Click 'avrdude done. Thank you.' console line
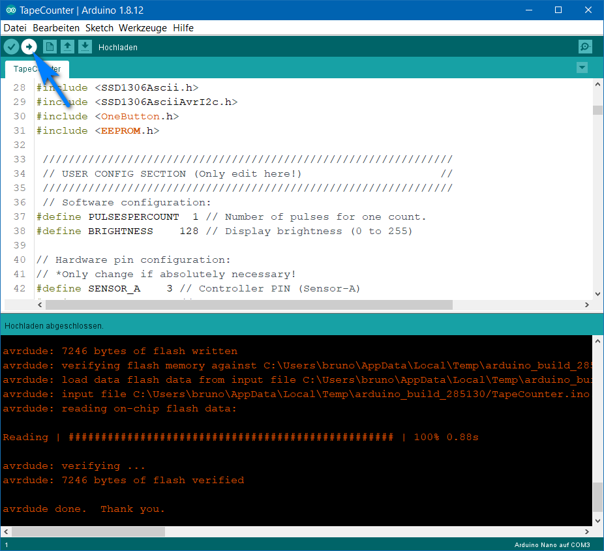This screenshot has height=551, width=604. pos(83,509)
